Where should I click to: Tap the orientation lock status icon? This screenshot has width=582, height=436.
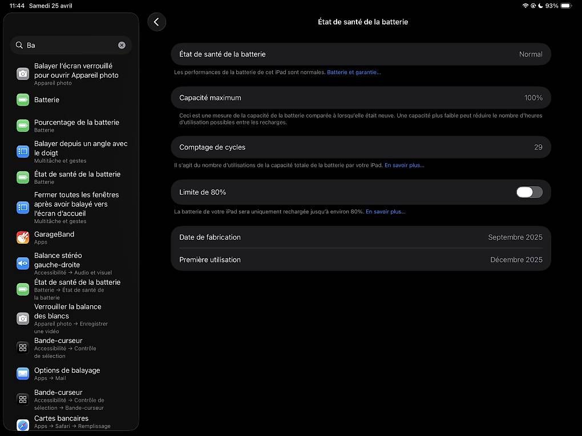click(x=533, y=6)
